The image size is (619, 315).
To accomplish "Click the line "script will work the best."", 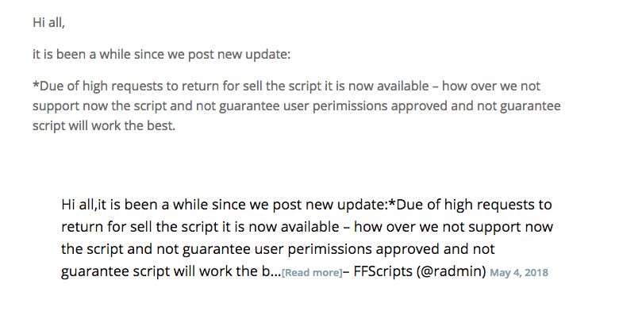I will point(104,125).
